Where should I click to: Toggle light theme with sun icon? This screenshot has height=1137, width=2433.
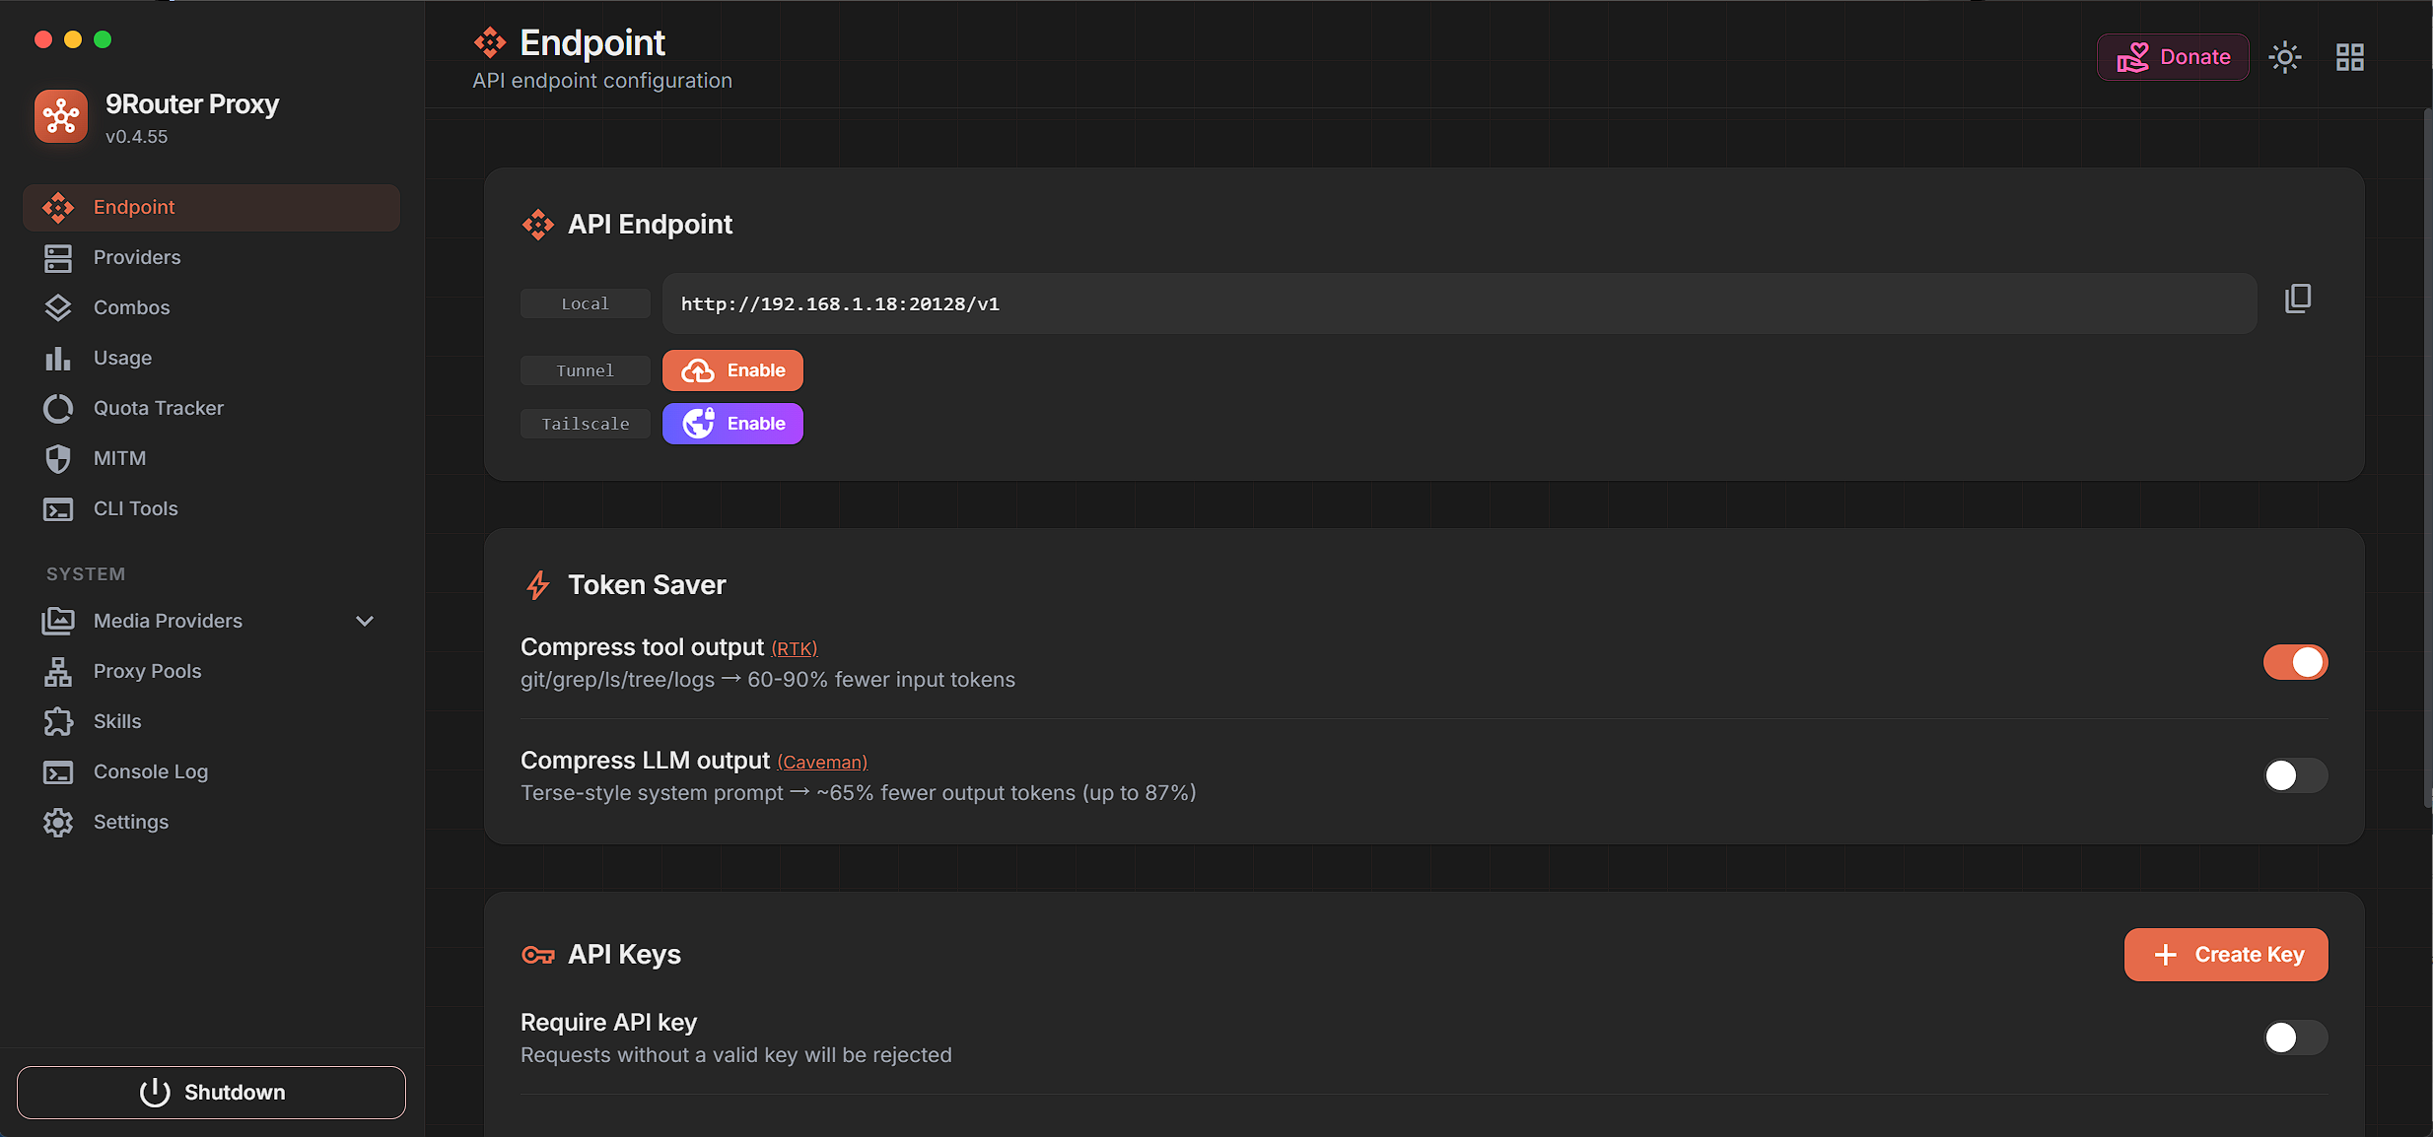[2284, 57]
